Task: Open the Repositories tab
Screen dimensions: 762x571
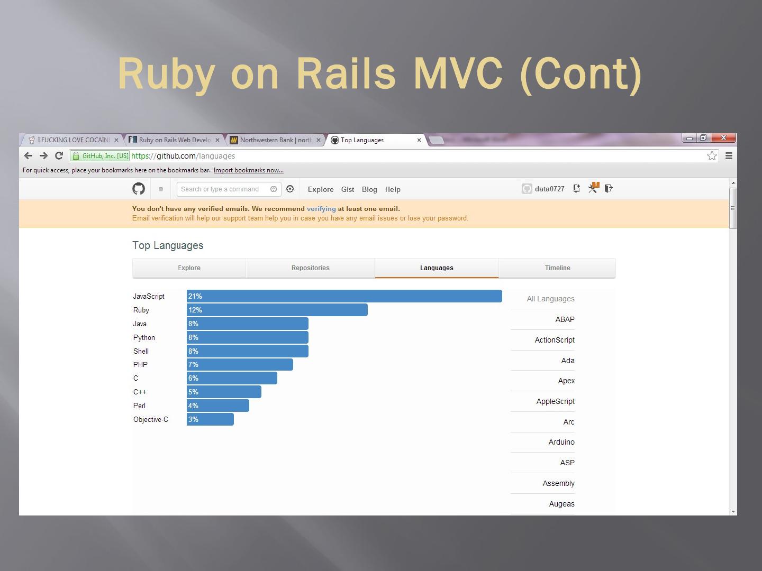Action: pos(311,268)
